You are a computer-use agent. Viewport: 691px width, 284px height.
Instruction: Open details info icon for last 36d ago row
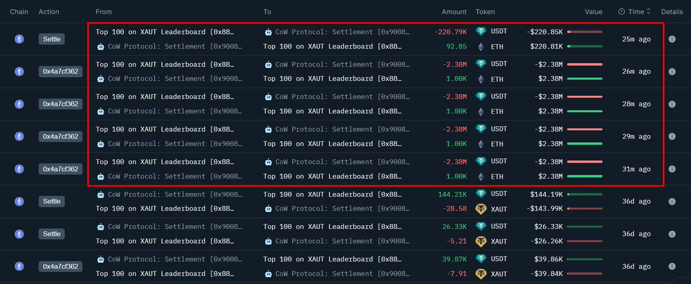point(671,266)
